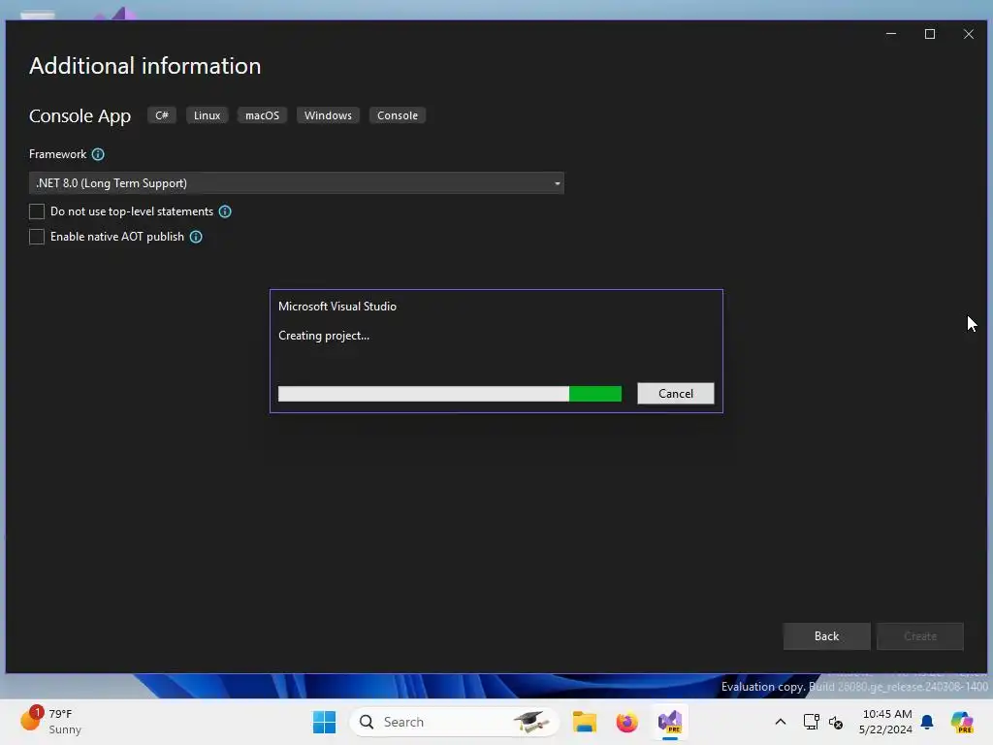Open Visual Studio Preview in taskbar
993x745 pixels.
[670, 722]
